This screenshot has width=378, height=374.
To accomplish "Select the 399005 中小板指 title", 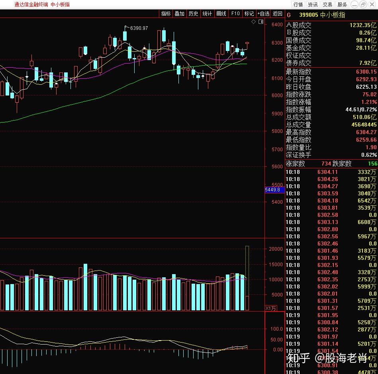I will coord(322,15).
